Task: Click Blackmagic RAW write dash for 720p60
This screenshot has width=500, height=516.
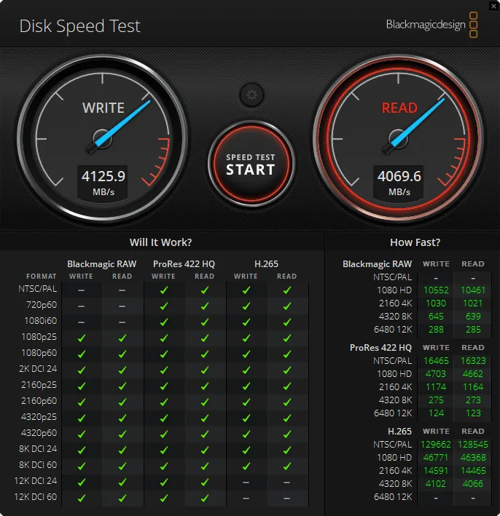Action: coord(81,306)
